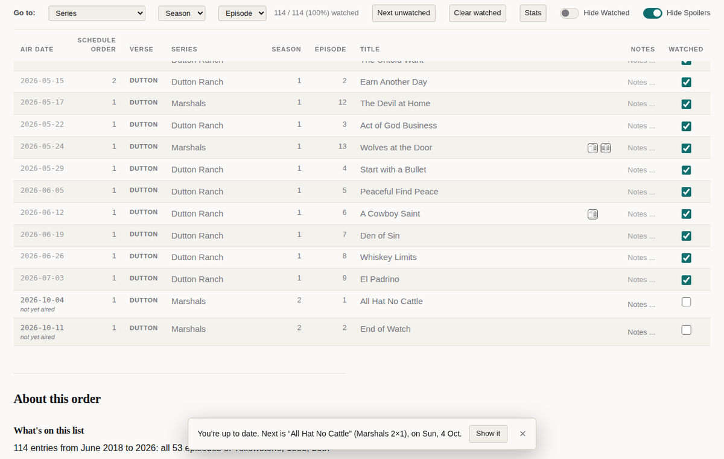
Task: Open the Series go-to dropdown
Action: pos(97,13)
